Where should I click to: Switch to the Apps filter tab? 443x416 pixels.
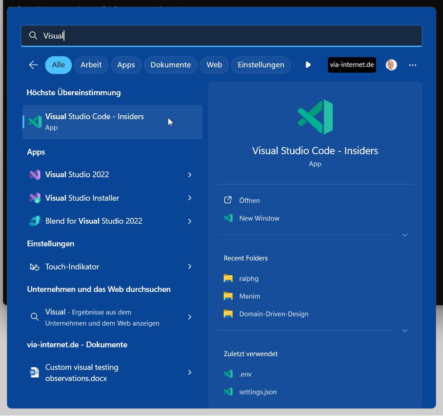pos(126,65)
